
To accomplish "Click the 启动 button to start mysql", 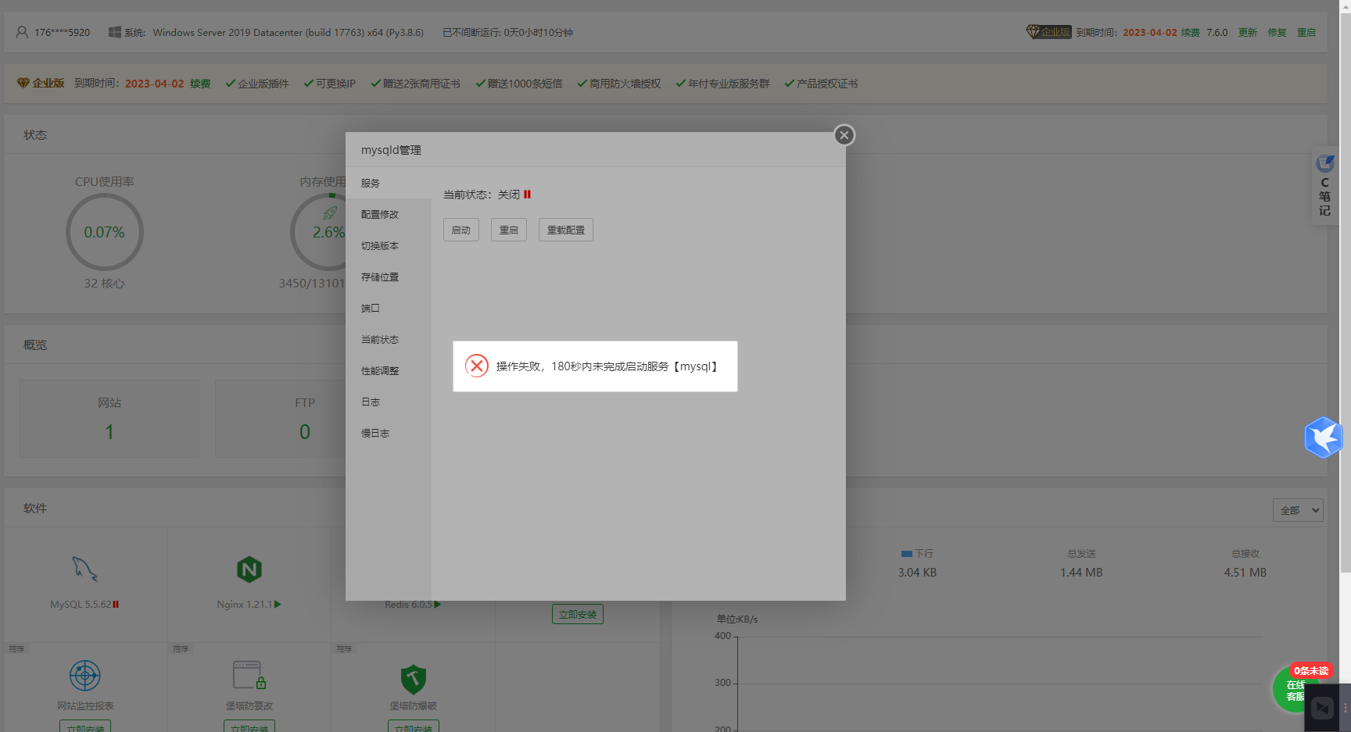I will 461,230.
